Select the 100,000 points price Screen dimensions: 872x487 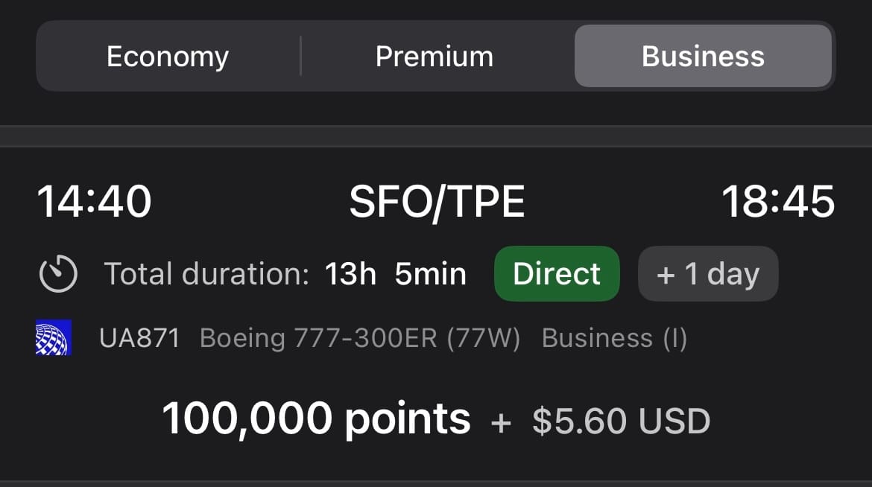[x=316, y=418]
